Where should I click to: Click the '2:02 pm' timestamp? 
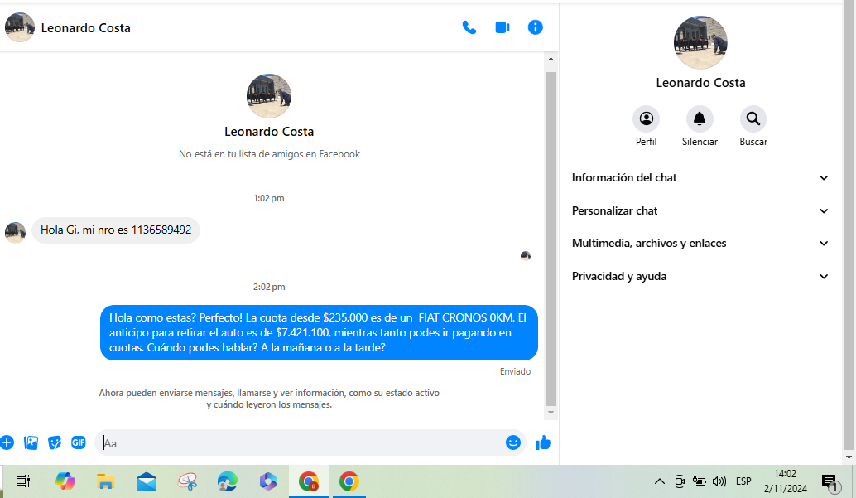(269, 287)
